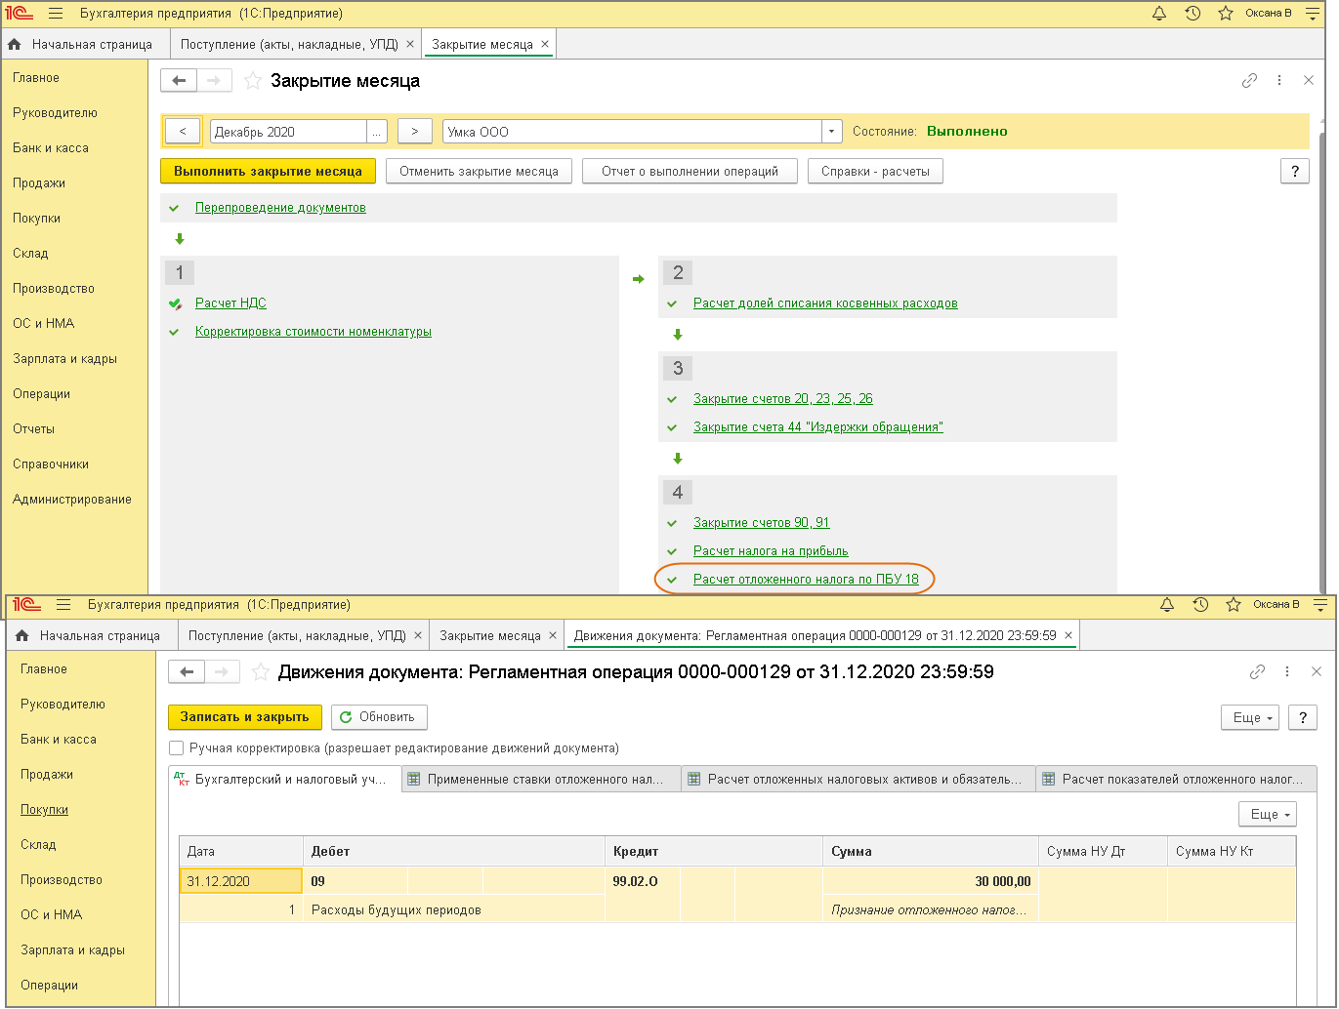Add Закрытие месяца form to favorites
Screen dimensions: 1339x1009
coord(253,81)
